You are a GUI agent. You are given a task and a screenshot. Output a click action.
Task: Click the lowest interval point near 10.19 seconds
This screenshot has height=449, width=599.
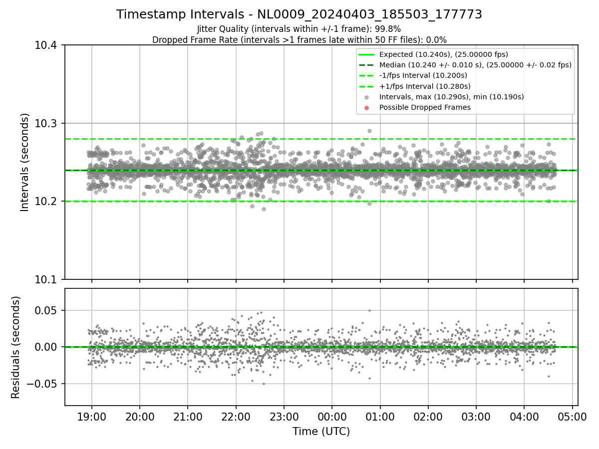pos(264,209)
